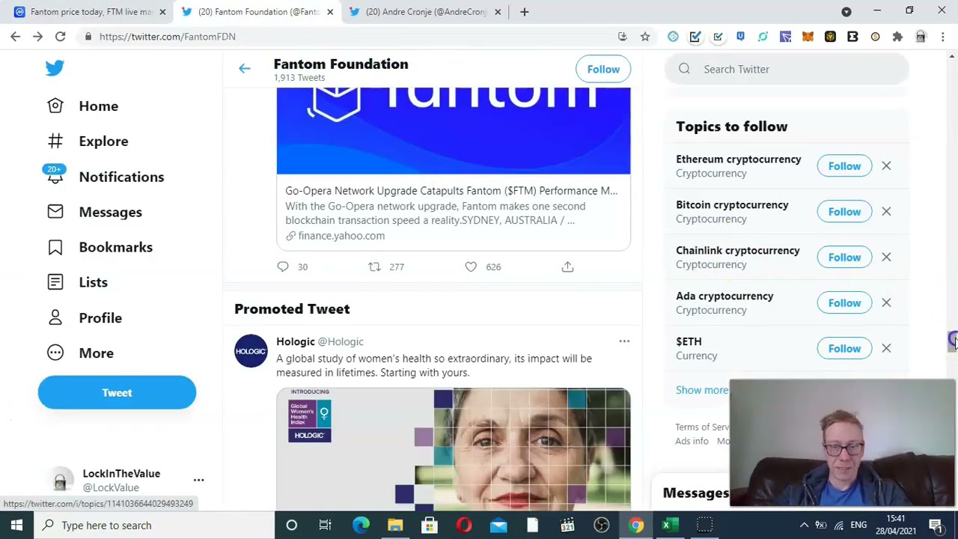Screen dimensions: 958x539
Task: Open Windows notification center
Action: pyautogui.click(x=936, y=526)
